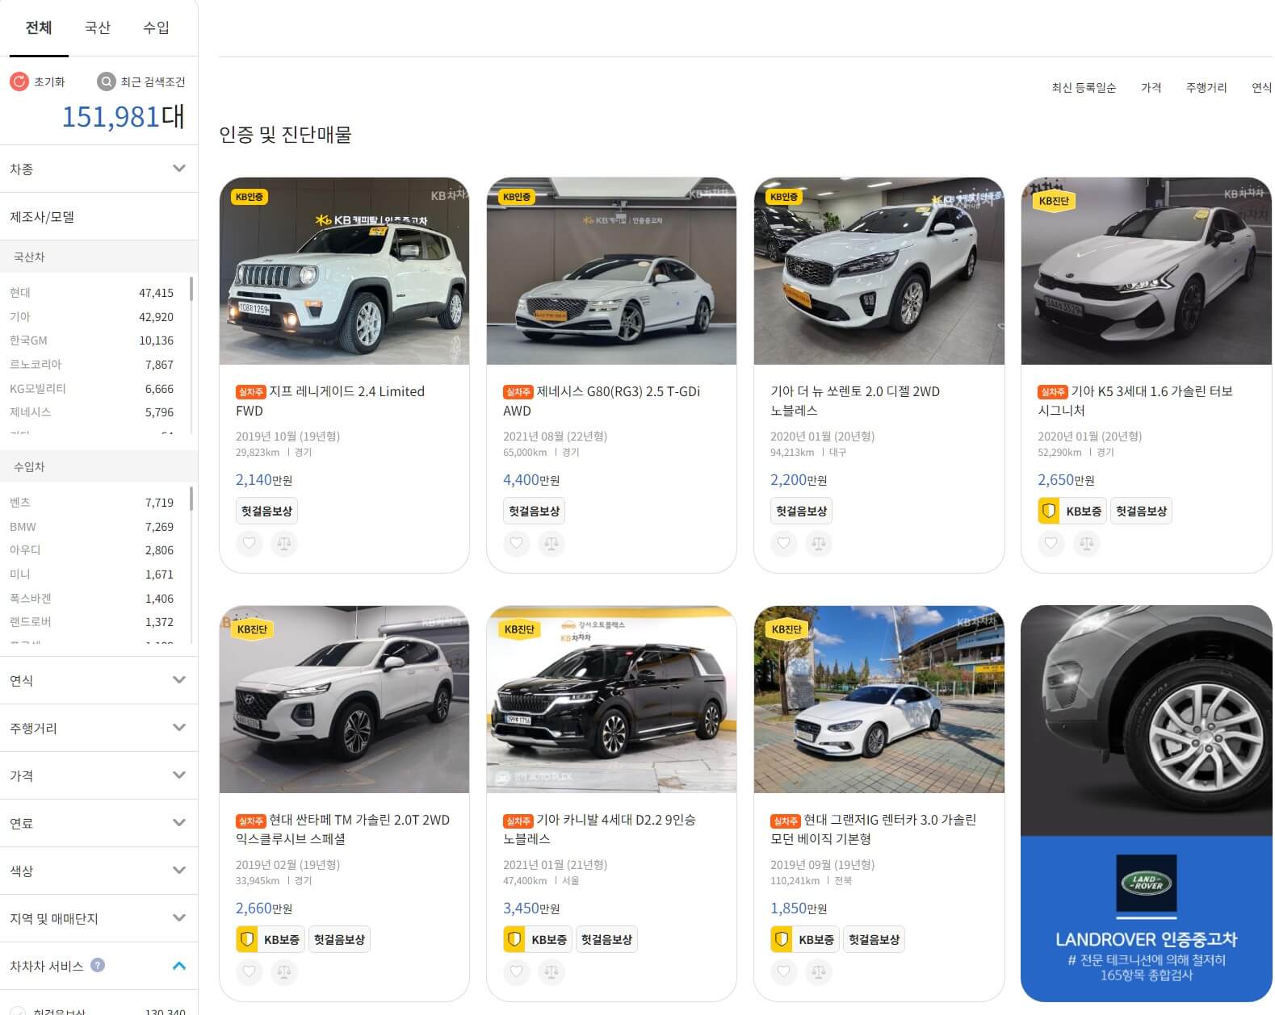
Task: Switch to the 수입 tab
Action: (157, 27)
